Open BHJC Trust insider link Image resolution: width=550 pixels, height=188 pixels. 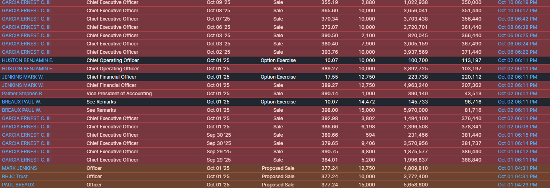coord(15,177)
